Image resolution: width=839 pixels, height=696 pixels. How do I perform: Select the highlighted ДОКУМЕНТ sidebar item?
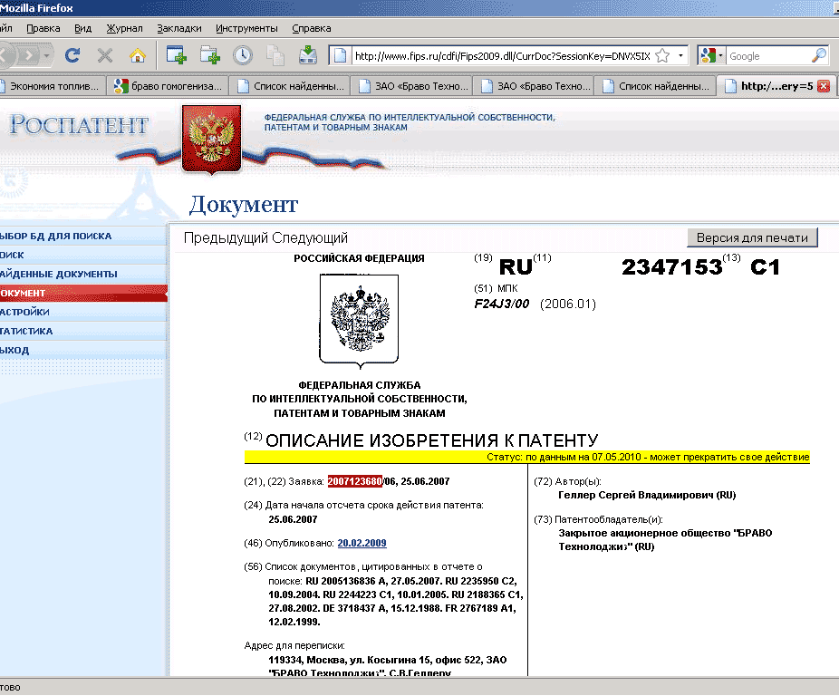coord(83,294)
